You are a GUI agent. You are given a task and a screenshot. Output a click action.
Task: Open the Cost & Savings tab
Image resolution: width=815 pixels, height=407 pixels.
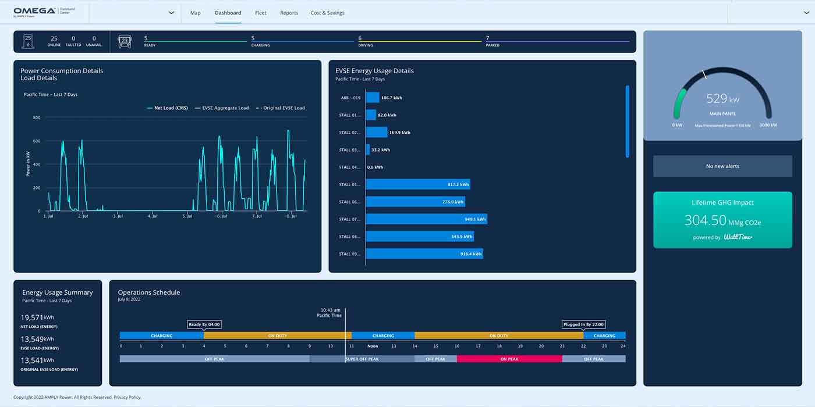coord(327,12)
